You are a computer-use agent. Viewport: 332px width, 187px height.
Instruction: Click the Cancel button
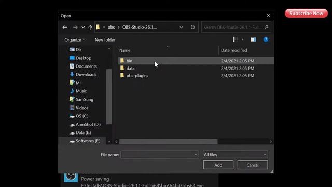(253, 165)
